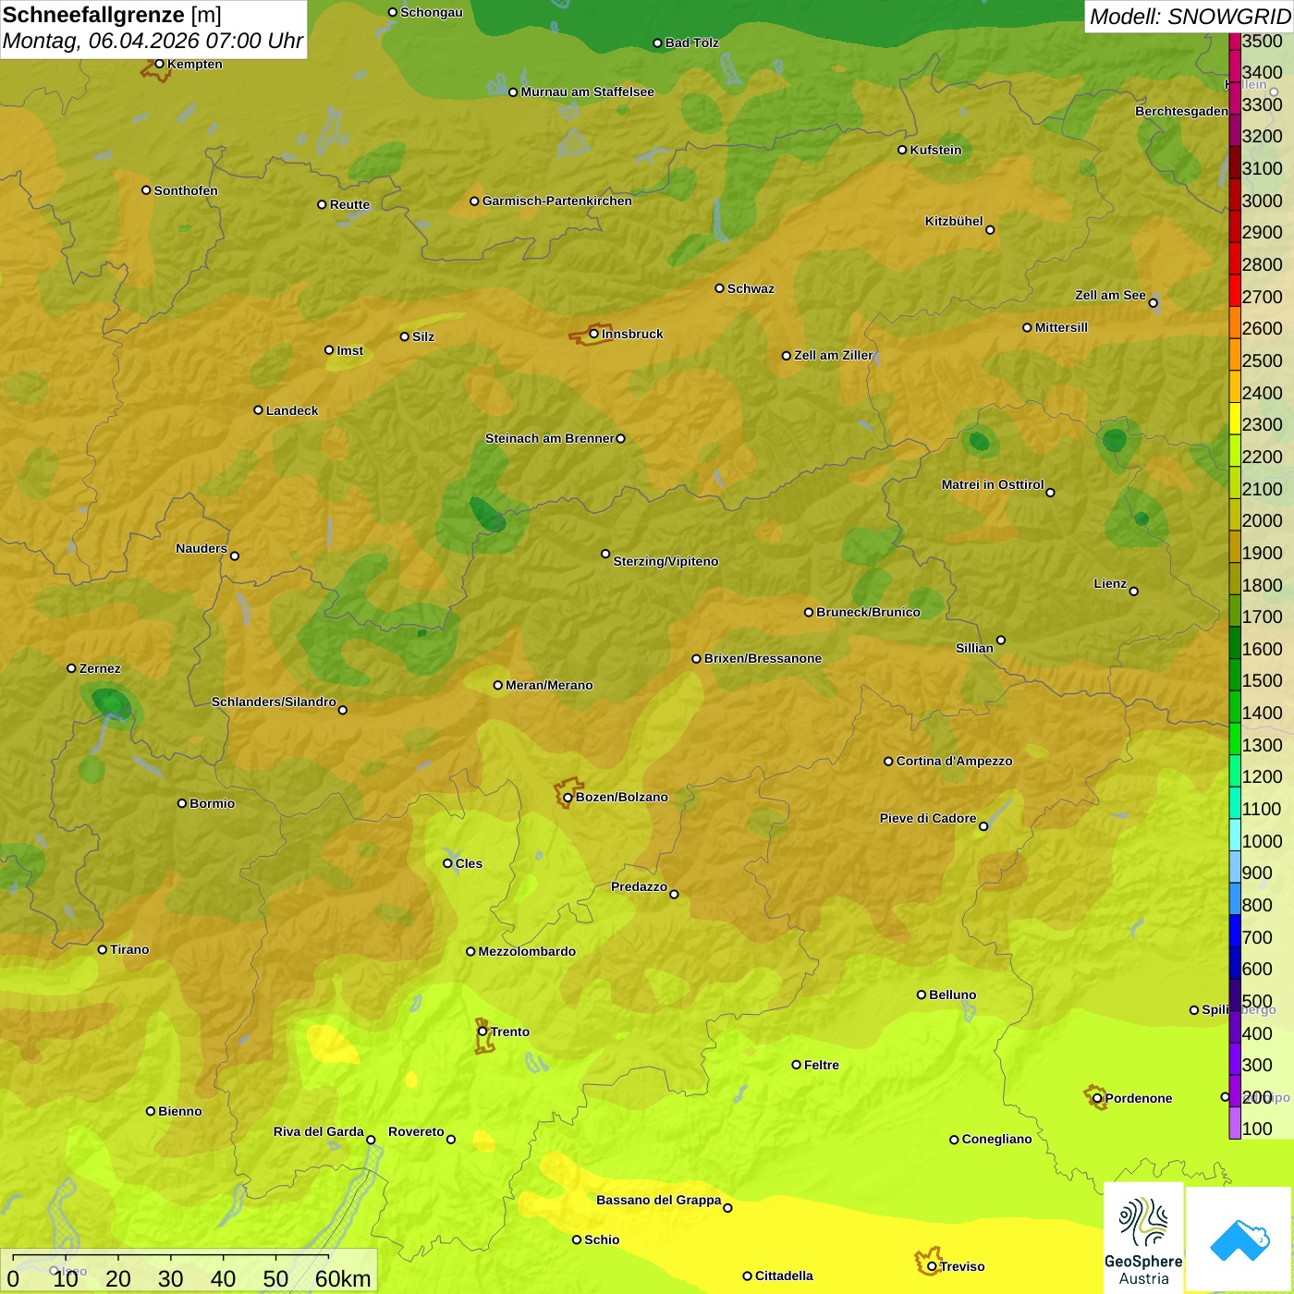Select the Bad Tölz marker
The width and height of the screenshot is (1294, 1294).
coord(657,43)
